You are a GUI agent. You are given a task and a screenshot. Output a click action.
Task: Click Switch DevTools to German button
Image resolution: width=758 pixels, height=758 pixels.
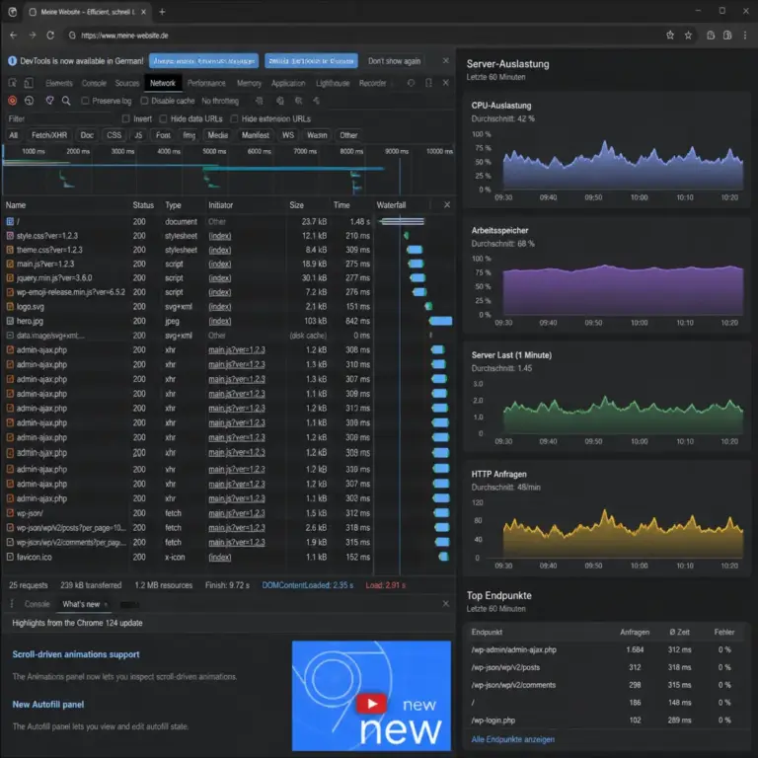pos(311,61)
